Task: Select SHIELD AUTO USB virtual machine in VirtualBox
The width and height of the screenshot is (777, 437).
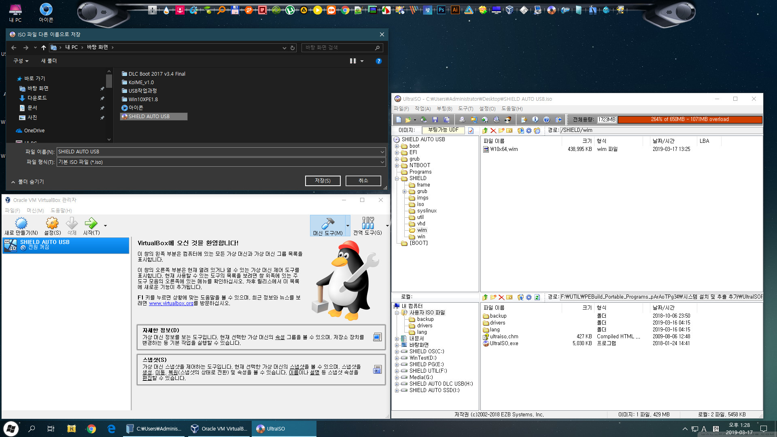Action: 66,245
